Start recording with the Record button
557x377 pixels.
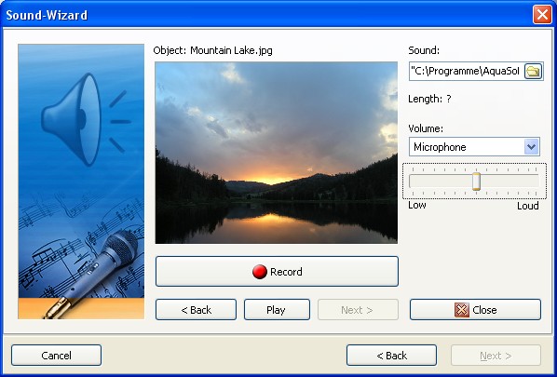[277, 272]
